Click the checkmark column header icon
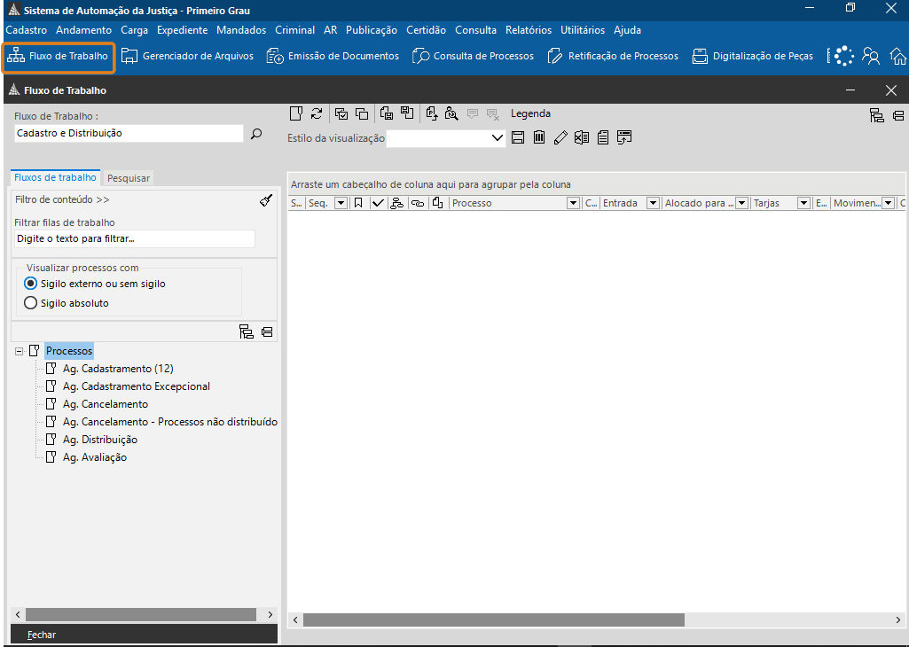The height and width of the screenshot is (647, 909). tap(378, 203)
